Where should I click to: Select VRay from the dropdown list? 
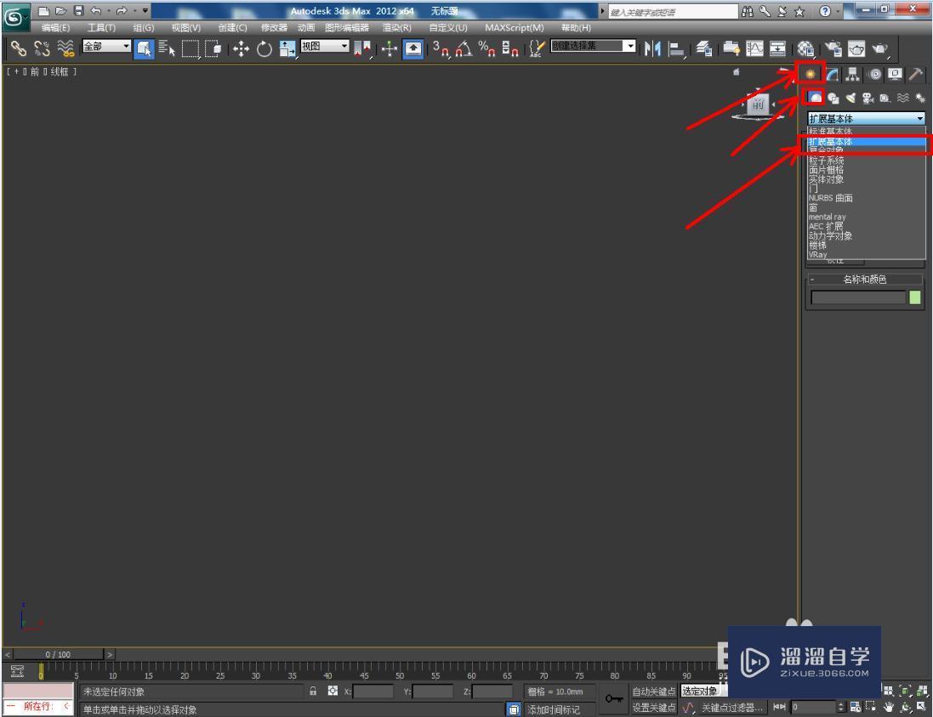tap(867, 255)
